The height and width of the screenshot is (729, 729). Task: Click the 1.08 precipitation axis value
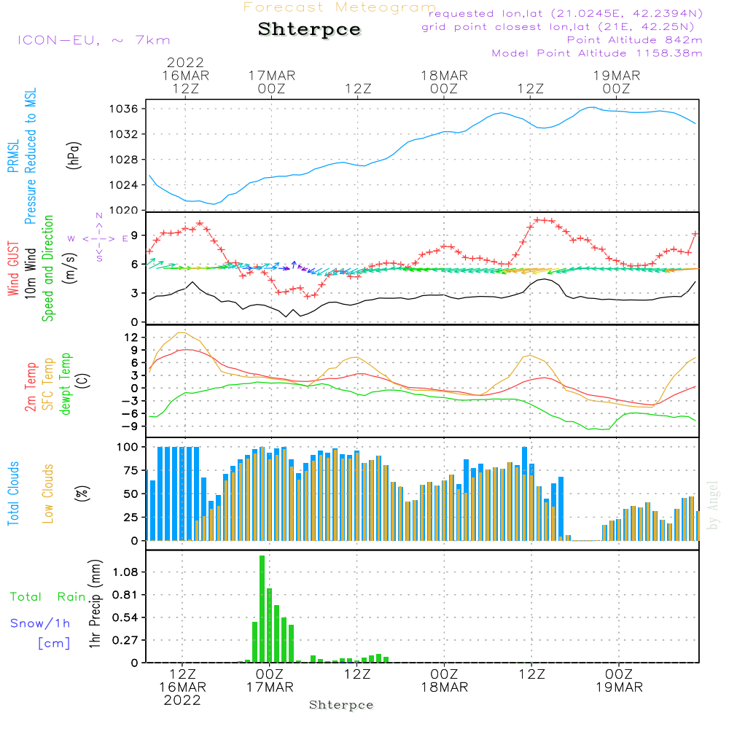[125, 572]
